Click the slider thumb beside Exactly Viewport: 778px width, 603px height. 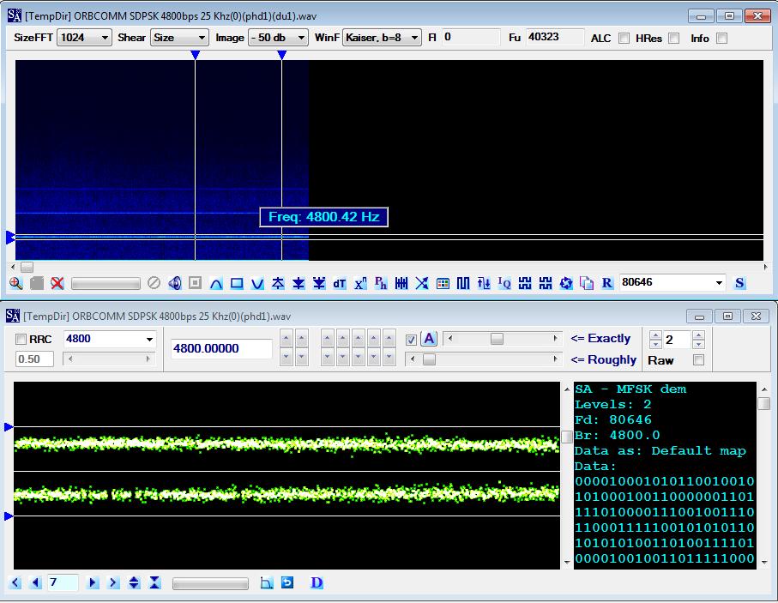pos(497,339)
